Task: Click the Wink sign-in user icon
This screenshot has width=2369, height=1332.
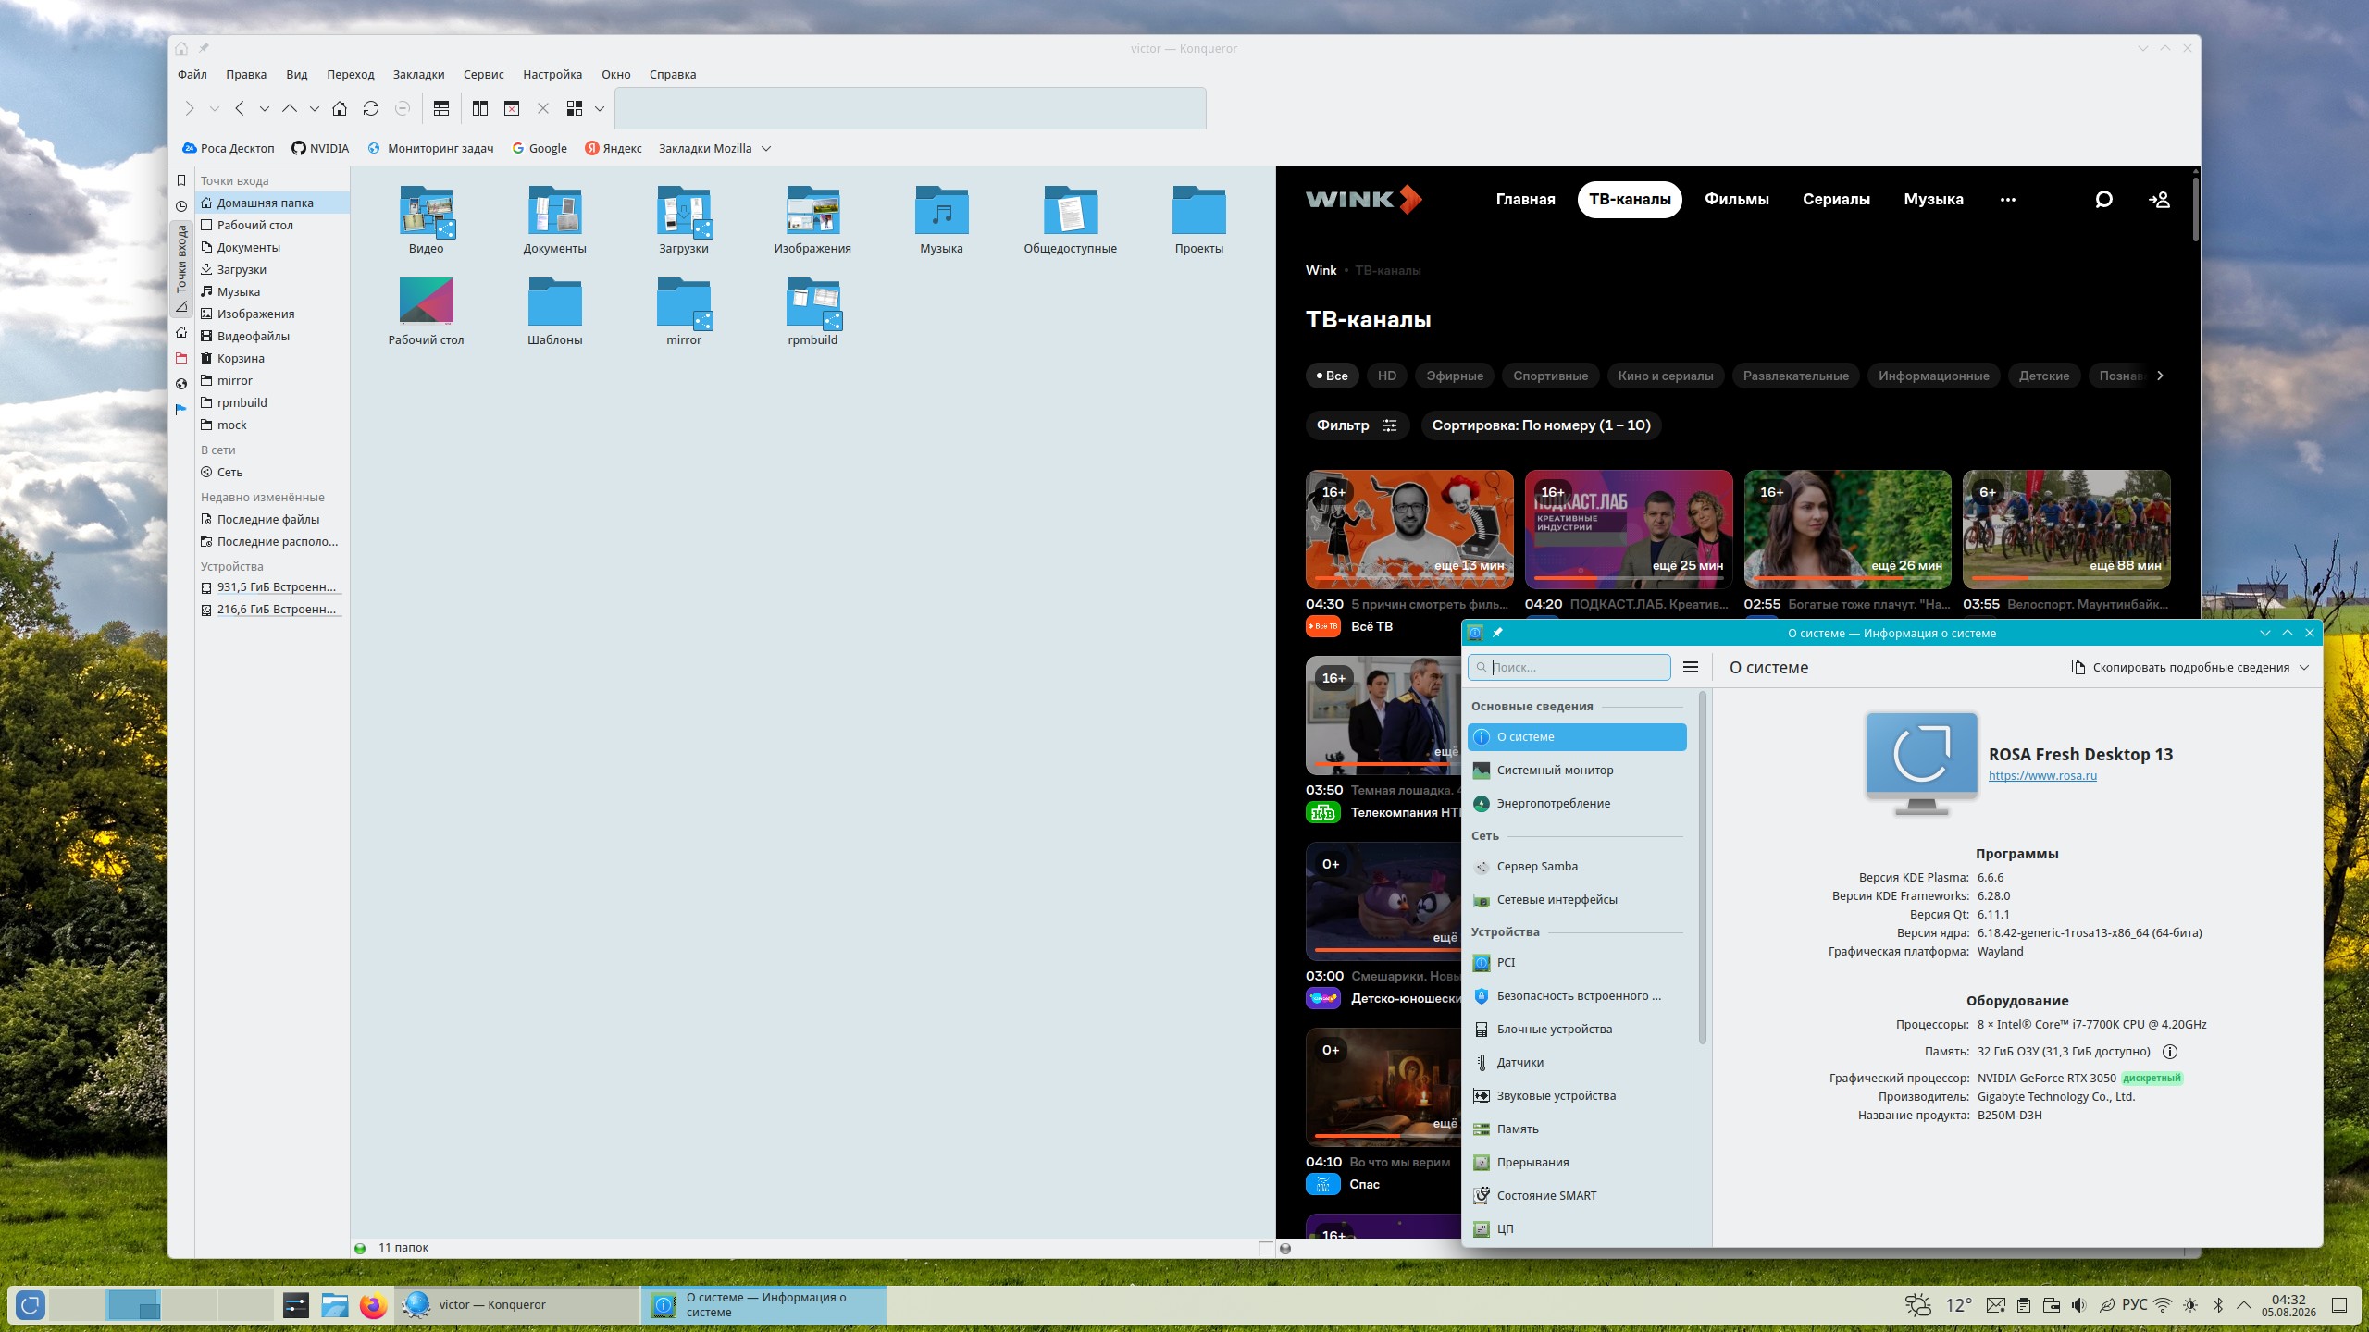Action: pyautogui.click(x=2159, y=200)
